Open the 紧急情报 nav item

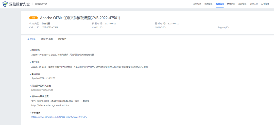(x=208, y=4)
